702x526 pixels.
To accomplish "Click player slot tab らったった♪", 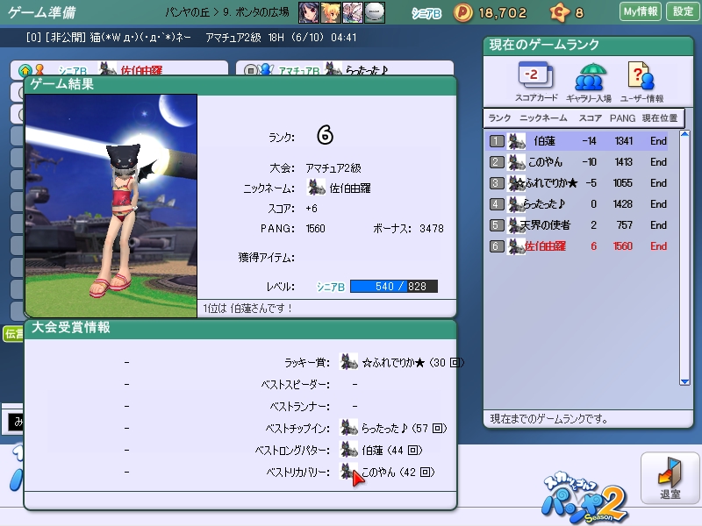I will coord(345,68).
